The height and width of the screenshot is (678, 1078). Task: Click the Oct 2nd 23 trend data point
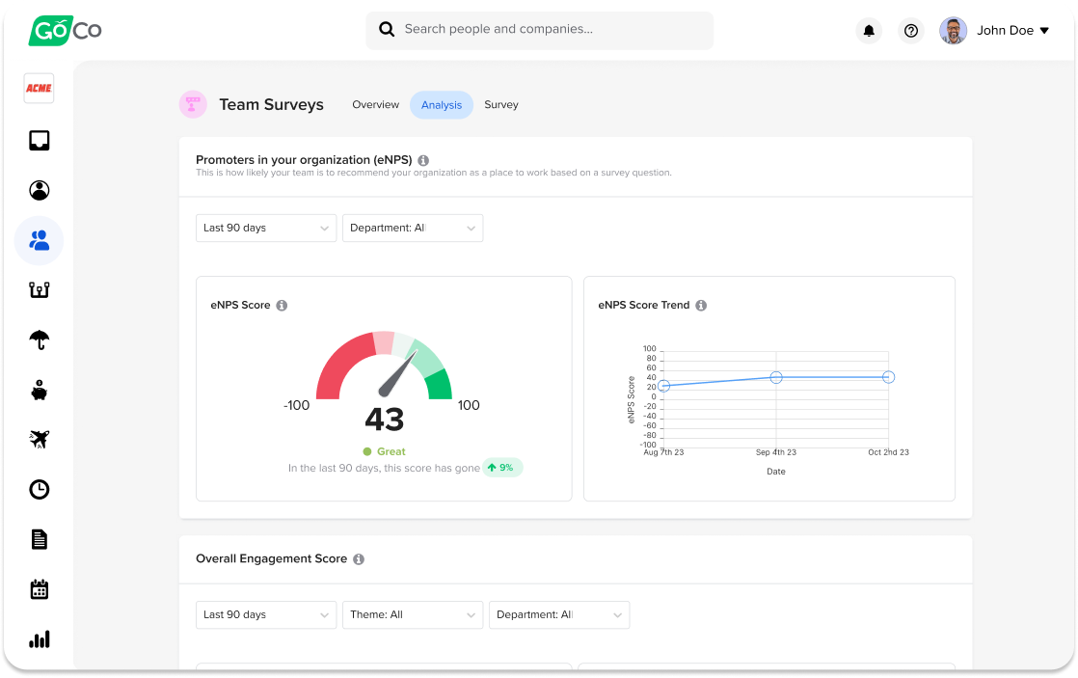click(x=888, y=377)
